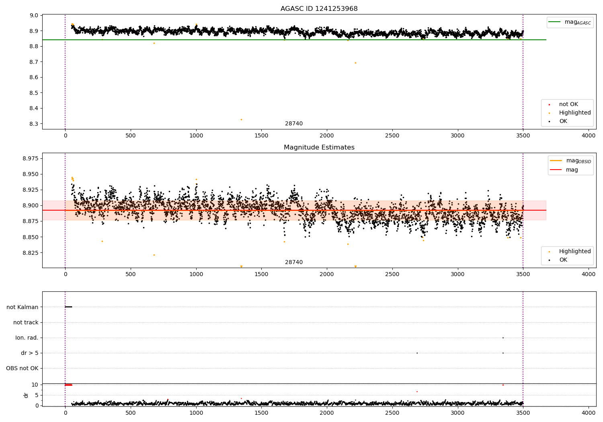Image resolution: width=603 pixels, height=422 pixels.
Task: Click the 'AGASC ID 1241253968' plot title
Action: [x=319, y=9]
